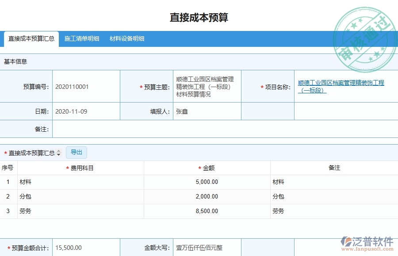
Task: Click the 导出 export button
Action: coord(76,152)
